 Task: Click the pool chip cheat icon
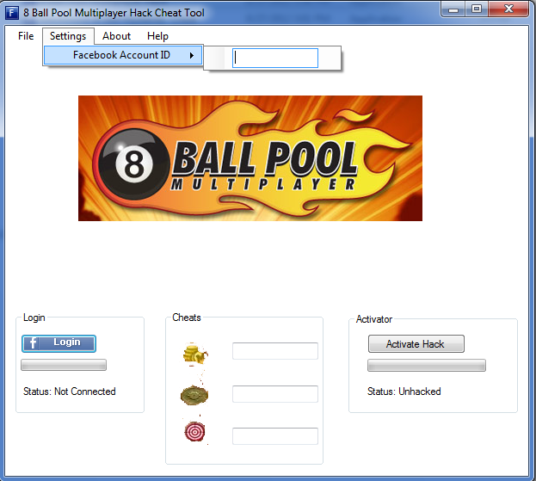point(194,395)
